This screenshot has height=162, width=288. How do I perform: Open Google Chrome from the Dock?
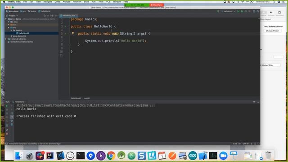pyautogui.click(x=111, y=156)
